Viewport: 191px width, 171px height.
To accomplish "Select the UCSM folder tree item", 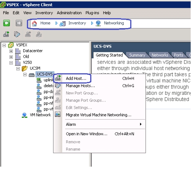I will point(35,68).
